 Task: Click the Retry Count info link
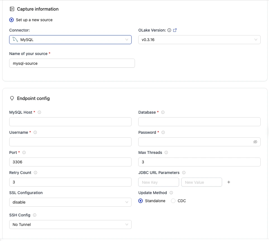point(35,173)
